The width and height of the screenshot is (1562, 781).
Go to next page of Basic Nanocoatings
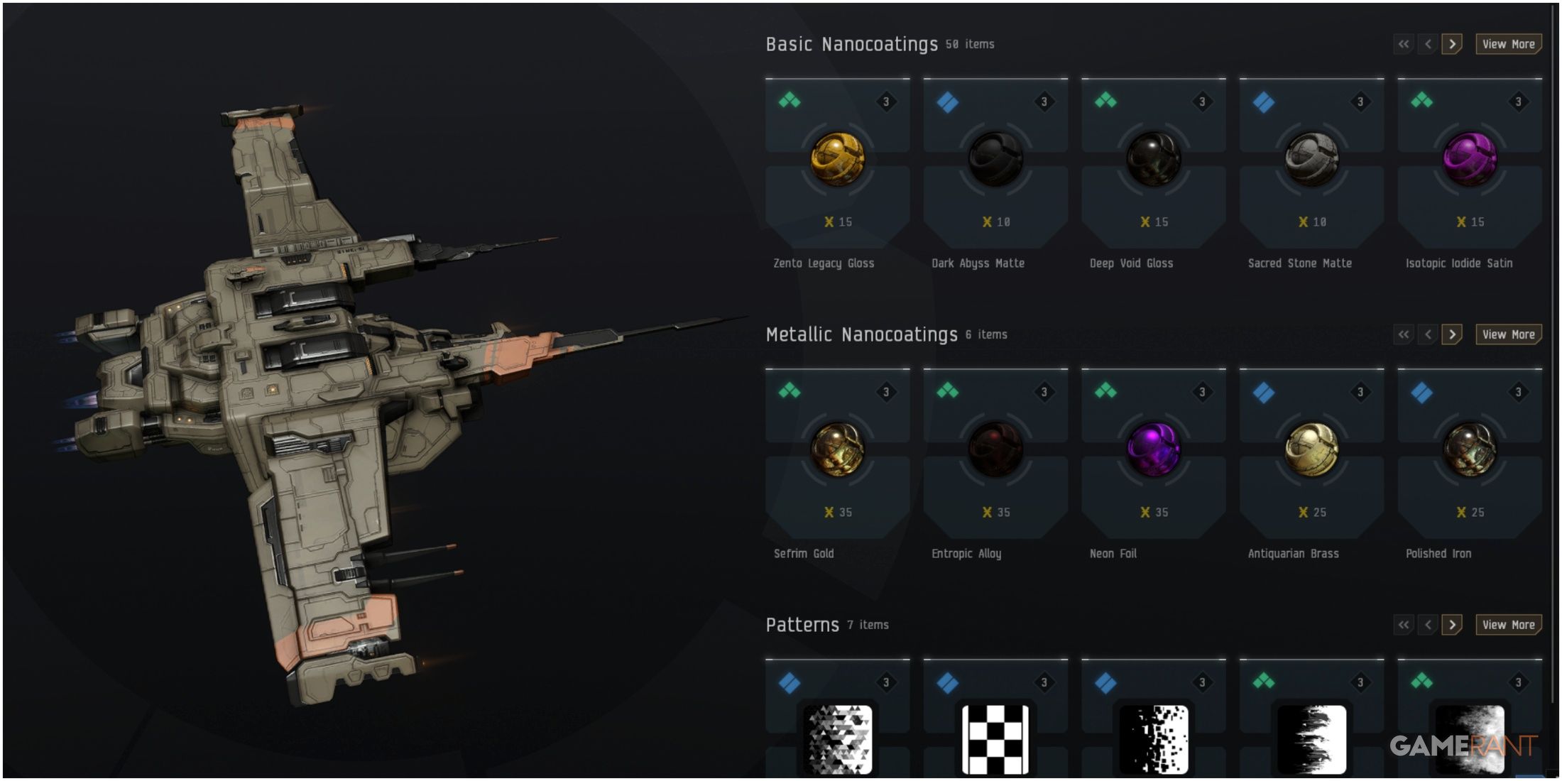coord(1452,44)
